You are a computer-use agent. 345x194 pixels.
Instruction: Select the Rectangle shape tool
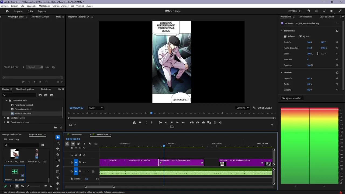pyautogui.click(x=58, y=172)
